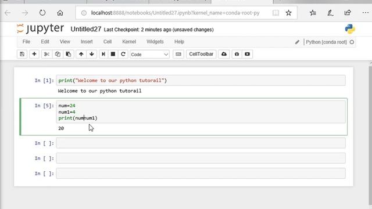
Task: Move the selected cell up
Action: [81, 54]
